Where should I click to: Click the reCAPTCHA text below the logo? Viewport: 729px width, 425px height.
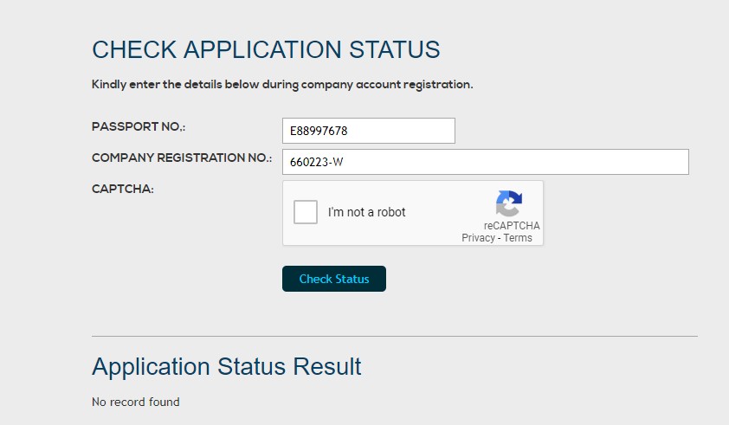coord(512,226)
